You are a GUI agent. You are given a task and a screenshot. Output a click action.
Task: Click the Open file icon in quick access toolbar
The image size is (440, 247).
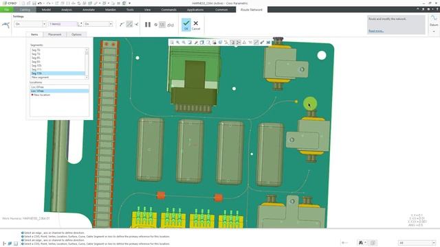[29, 3]
